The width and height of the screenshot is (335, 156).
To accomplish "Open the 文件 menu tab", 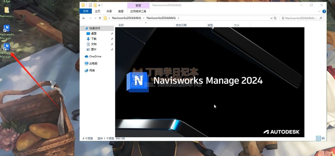I will coord(86,11).
